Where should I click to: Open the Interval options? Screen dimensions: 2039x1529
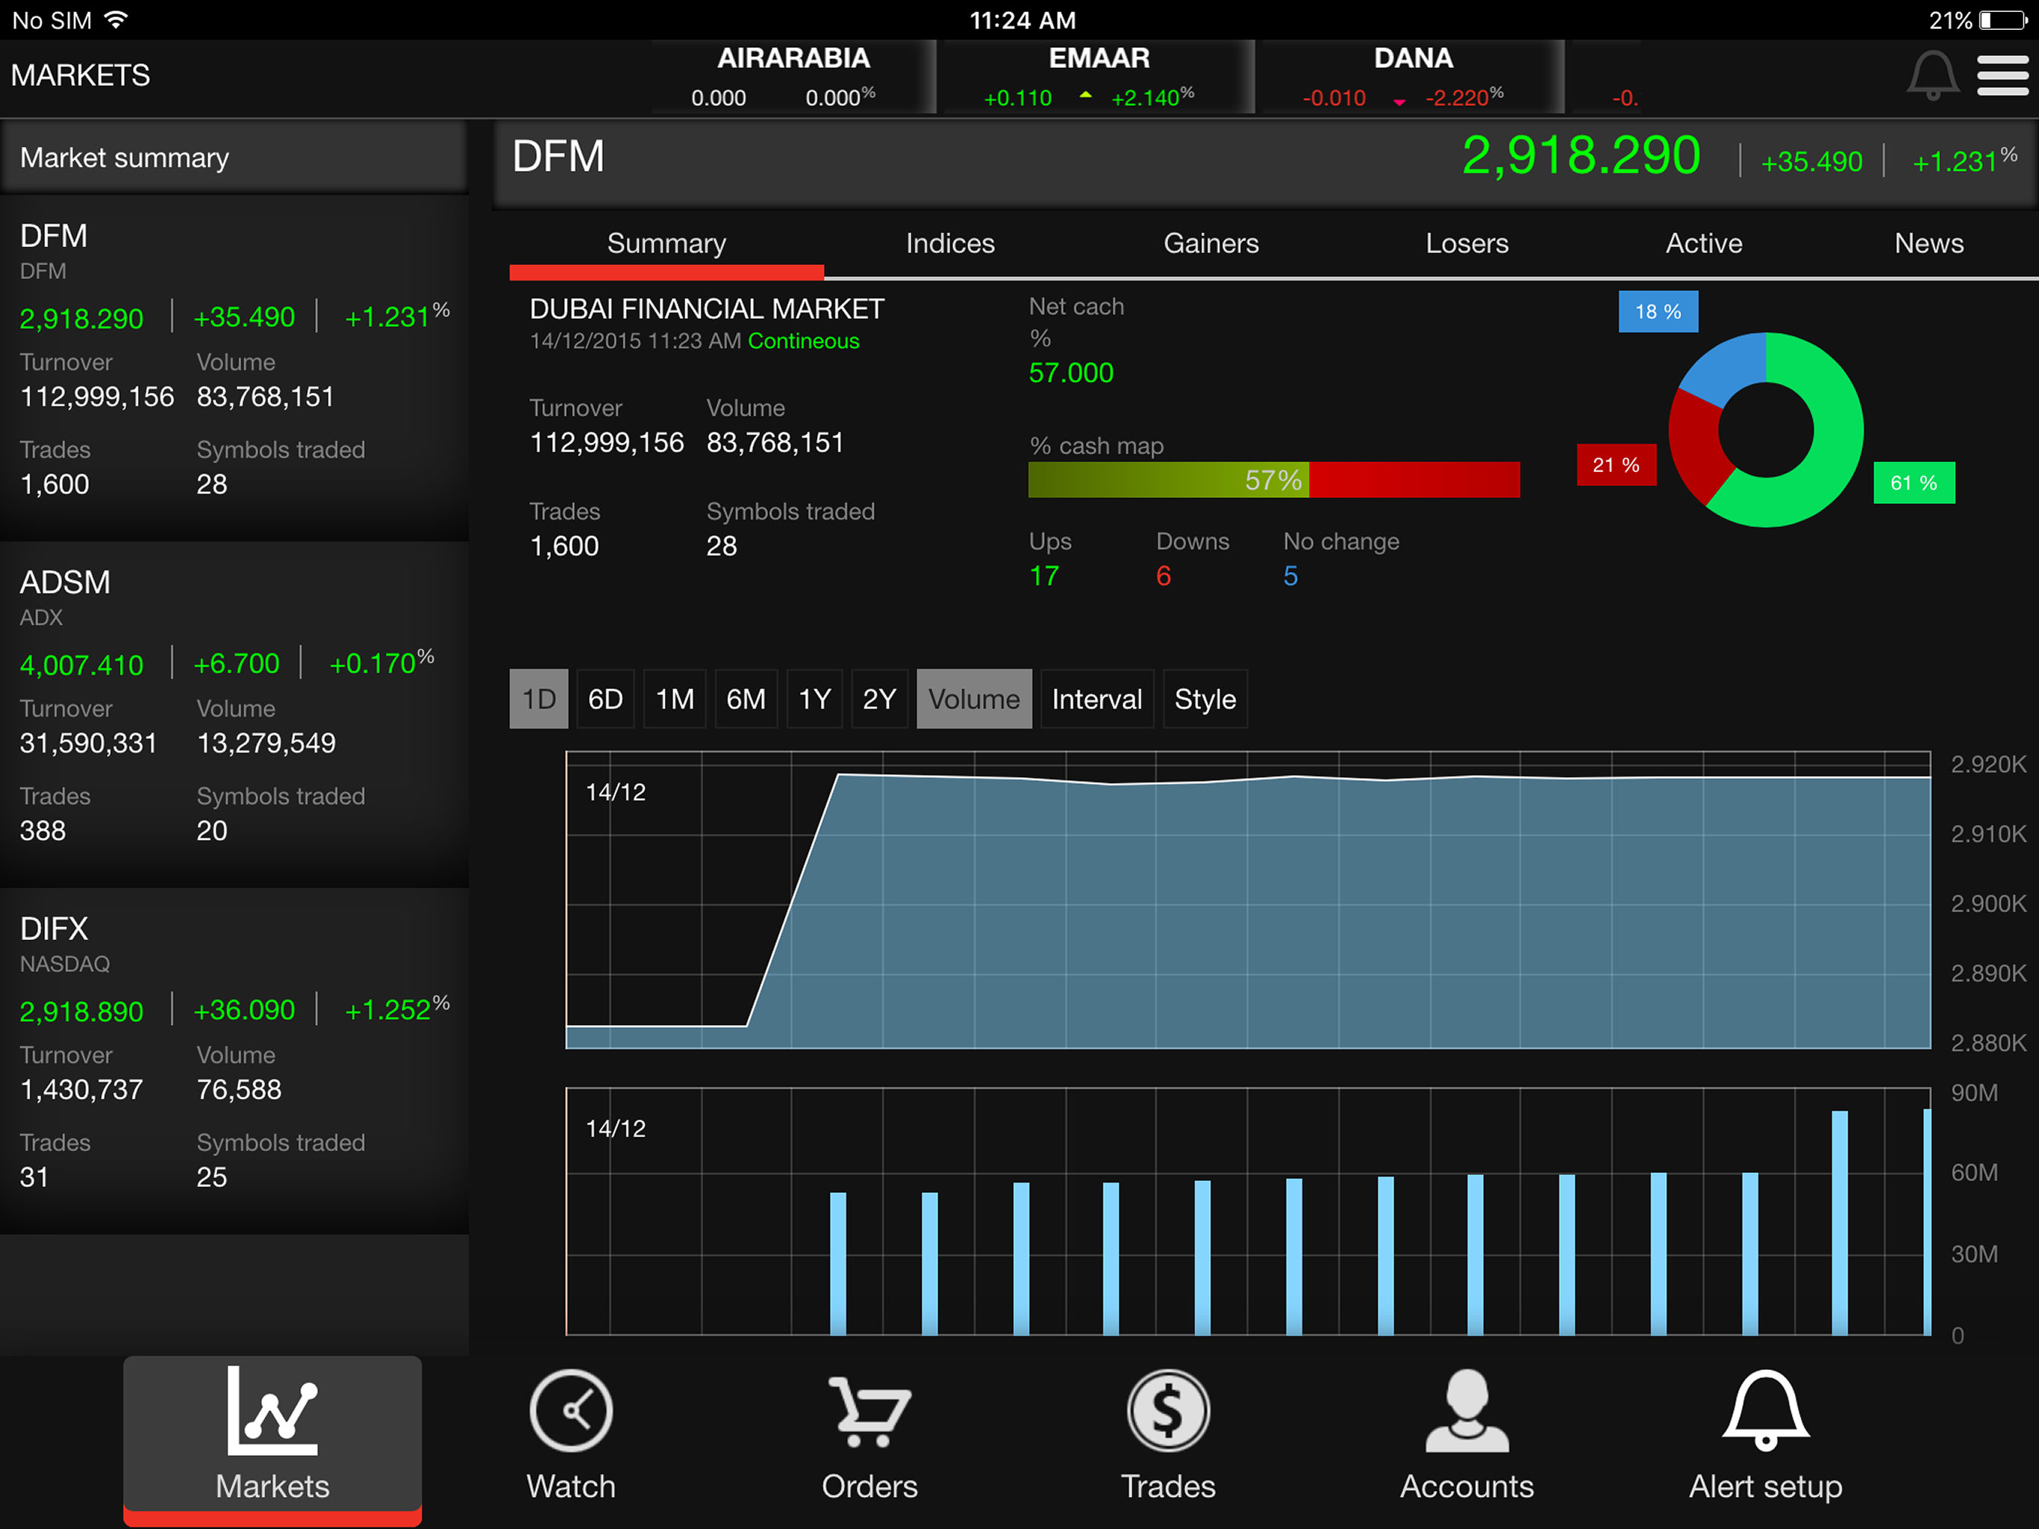point(1097,699)
